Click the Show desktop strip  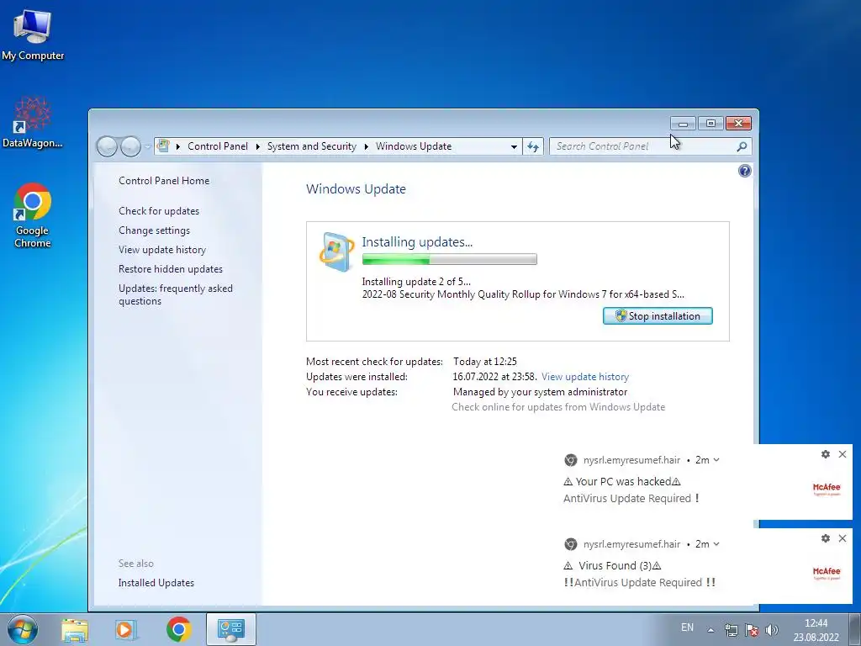coord(855,629)
